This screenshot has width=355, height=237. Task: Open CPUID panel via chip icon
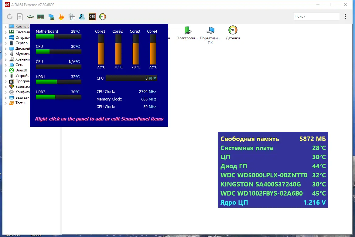(30, 17)
